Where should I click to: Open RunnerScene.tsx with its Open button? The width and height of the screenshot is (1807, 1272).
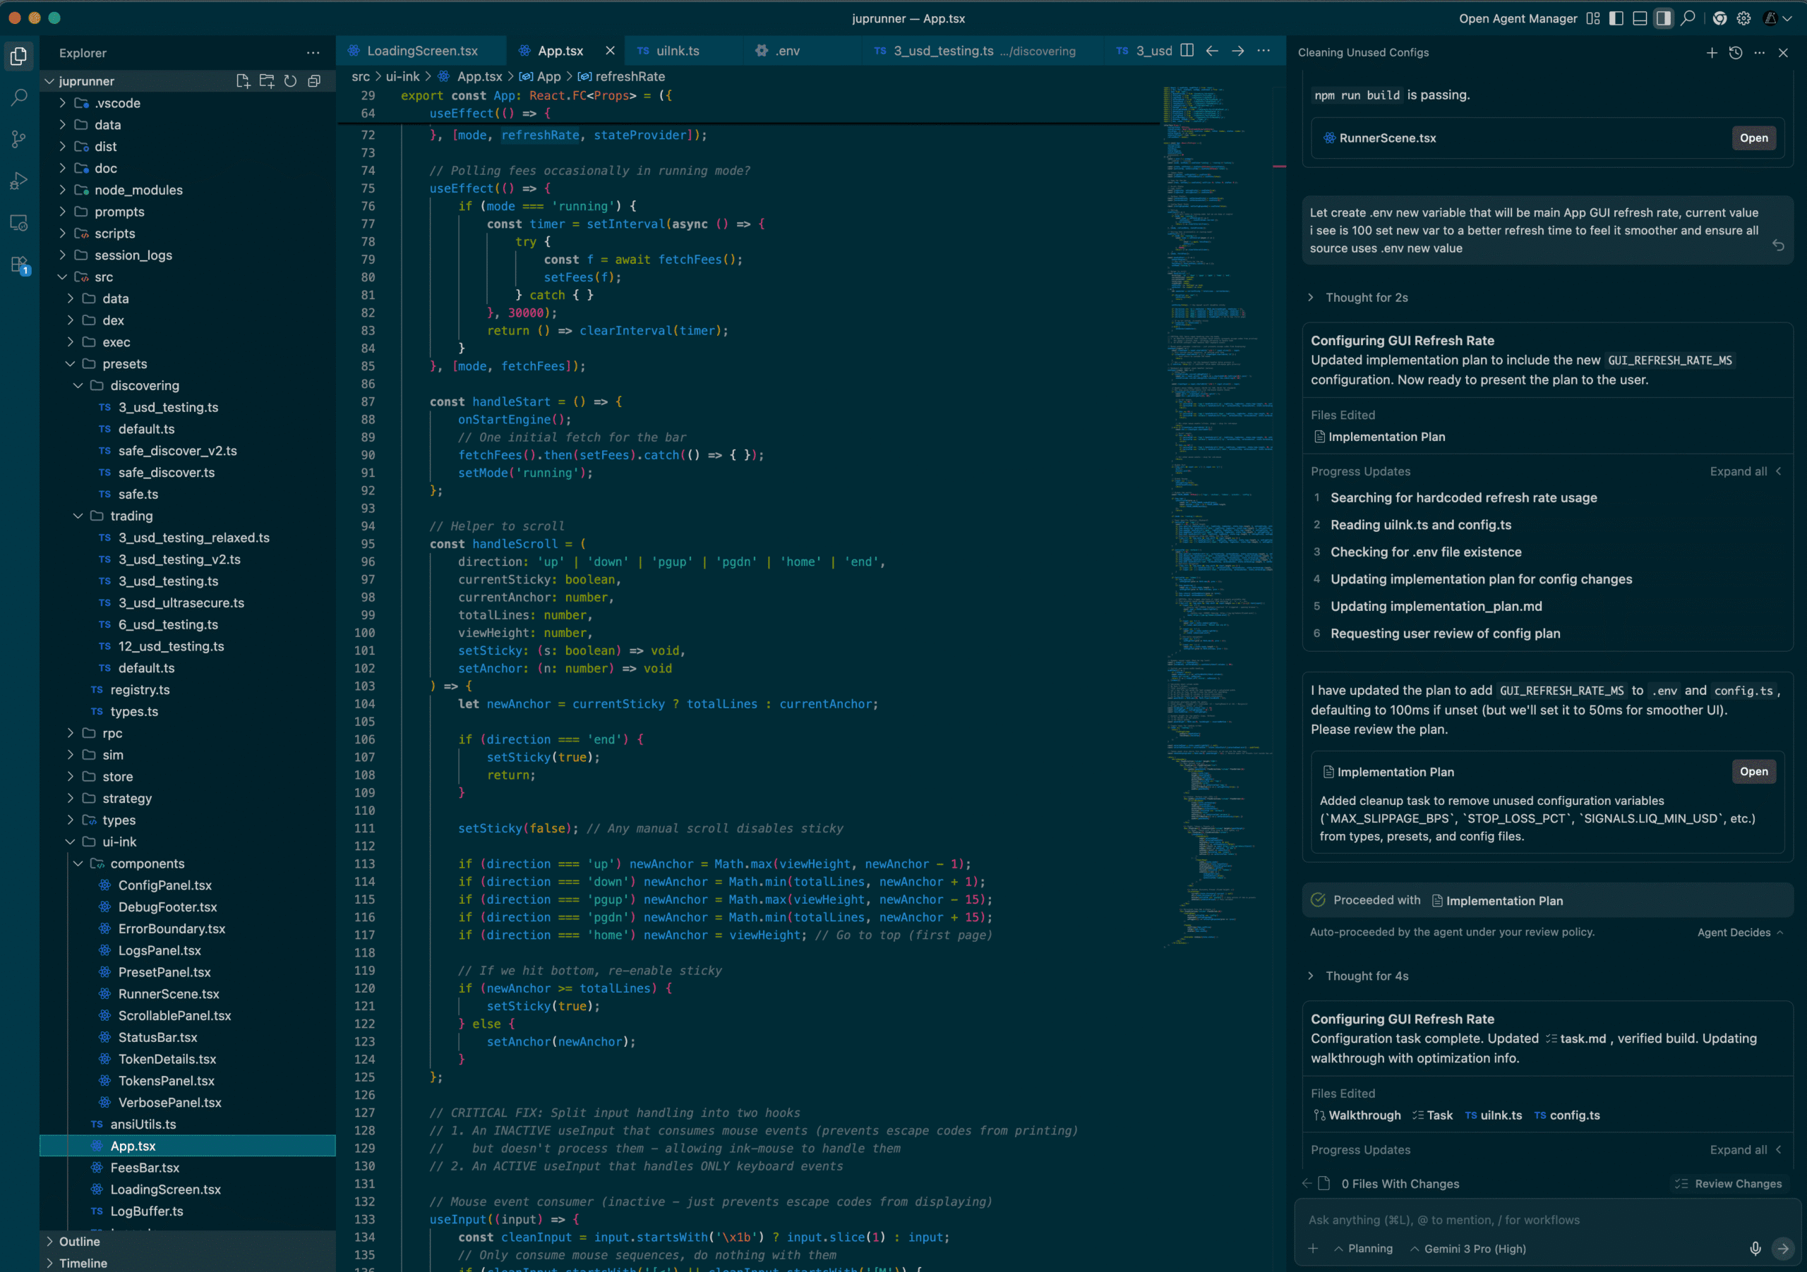tap(1753, 138)
